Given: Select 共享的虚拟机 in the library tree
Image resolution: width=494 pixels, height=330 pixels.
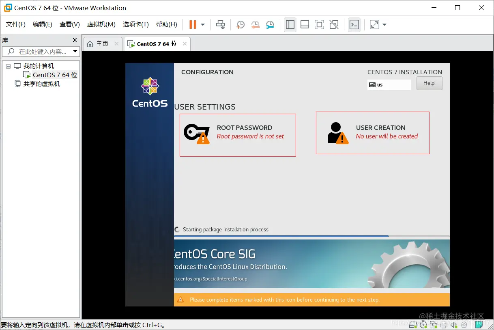Looking at the screenshot, I should [38, 84].
